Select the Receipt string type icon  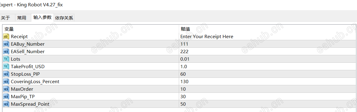tap(6, 36)
